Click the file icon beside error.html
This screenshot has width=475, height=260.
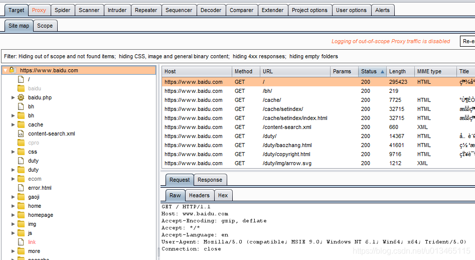coord(21,188)
